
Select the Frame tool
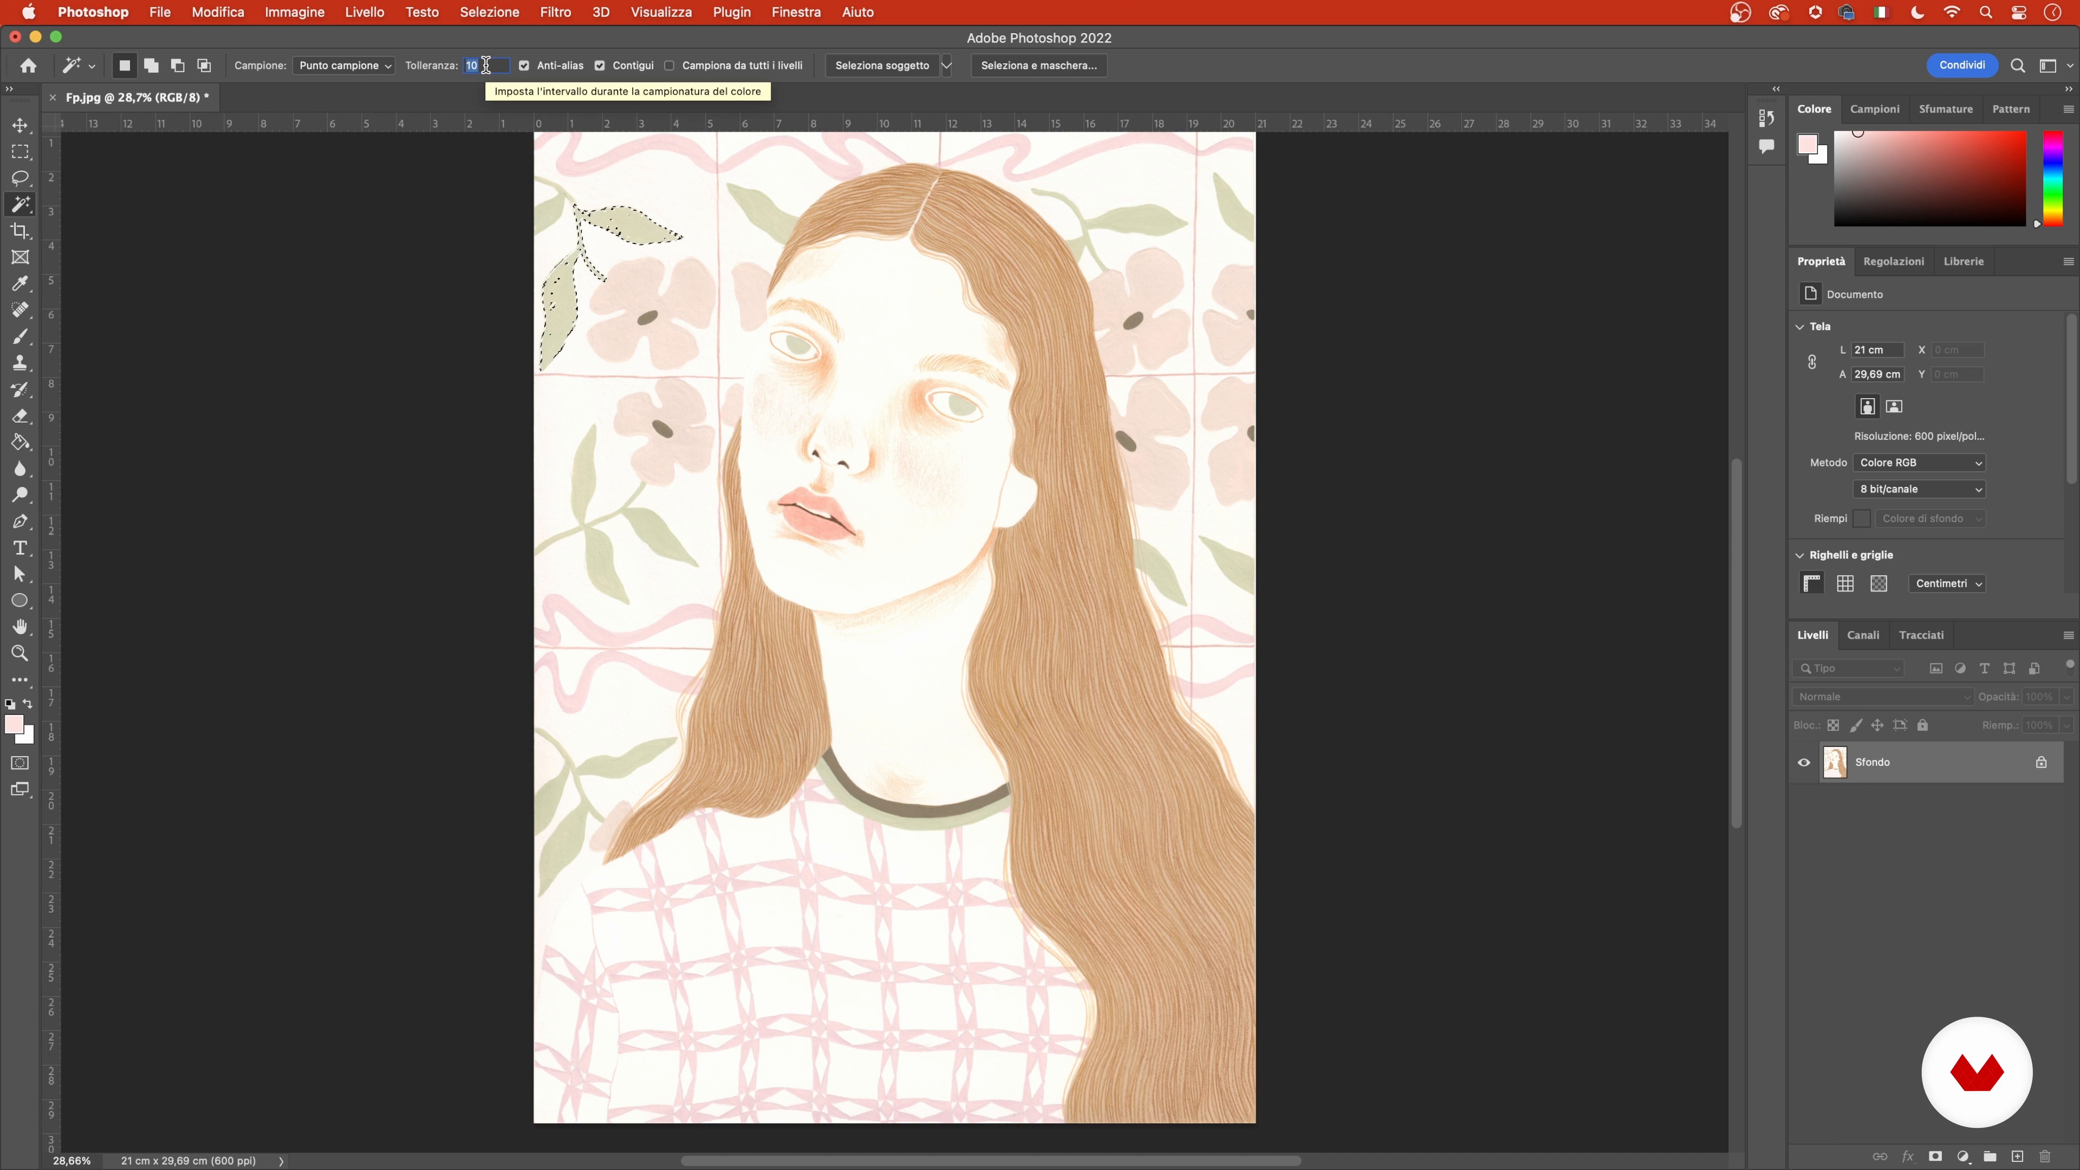coord(20,258)
